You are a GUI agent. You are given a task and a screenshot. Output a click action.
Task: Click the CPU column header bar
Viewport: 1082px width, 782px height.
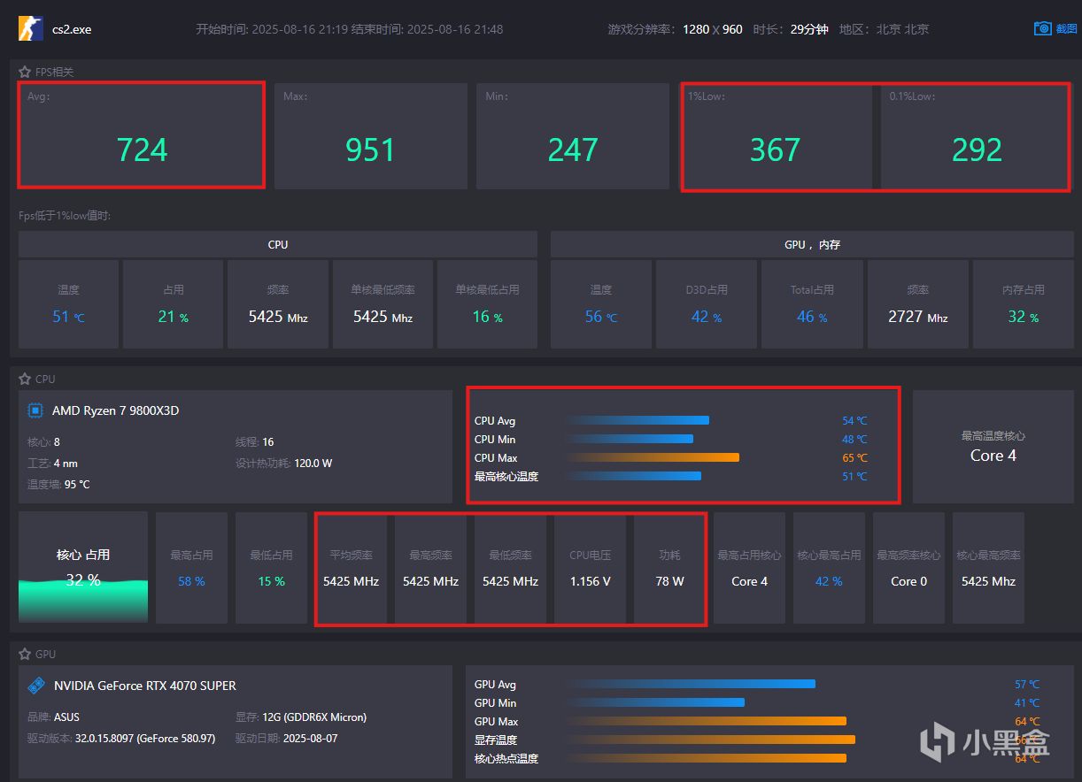coord(278,244)
